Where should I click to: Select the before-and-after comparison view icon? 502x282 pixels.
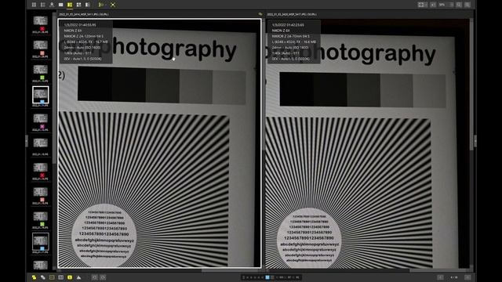[x=88, y=5]
